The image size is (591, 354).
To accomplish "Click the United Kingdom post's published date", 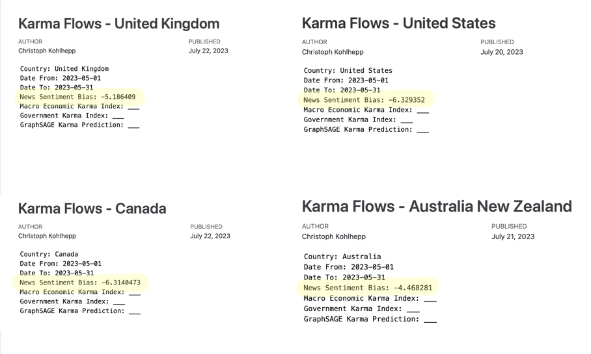I will 208,51.
